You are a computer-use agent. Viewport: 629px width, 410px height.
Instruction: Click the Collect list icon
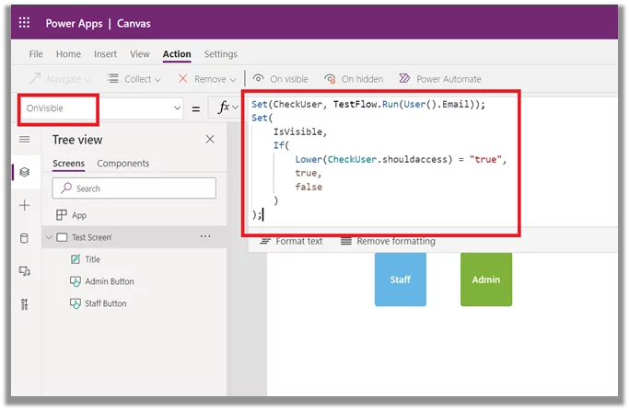(x=113, y=78)
